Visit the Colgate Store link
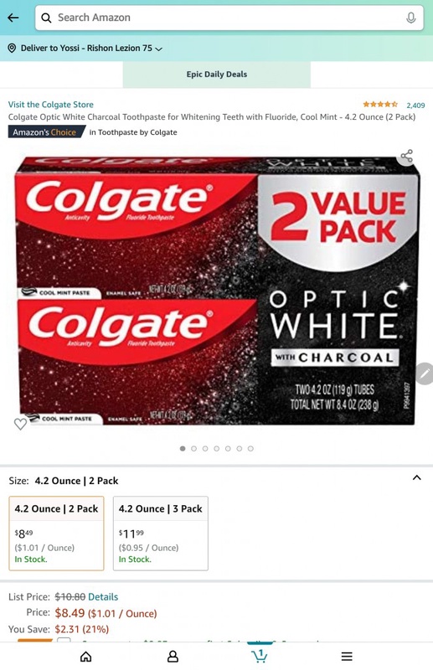The height and width of the screenshot is (670, 433). [50, 104]
